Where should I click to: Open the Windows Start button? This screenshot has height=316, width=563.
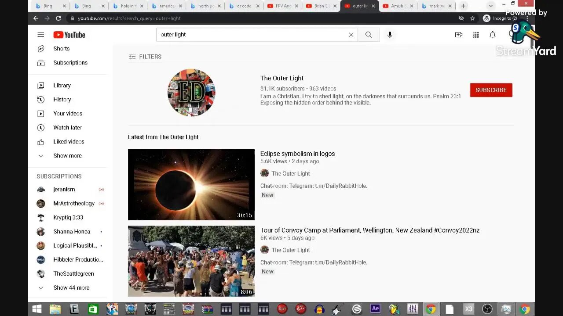click(x=37, y=309)
